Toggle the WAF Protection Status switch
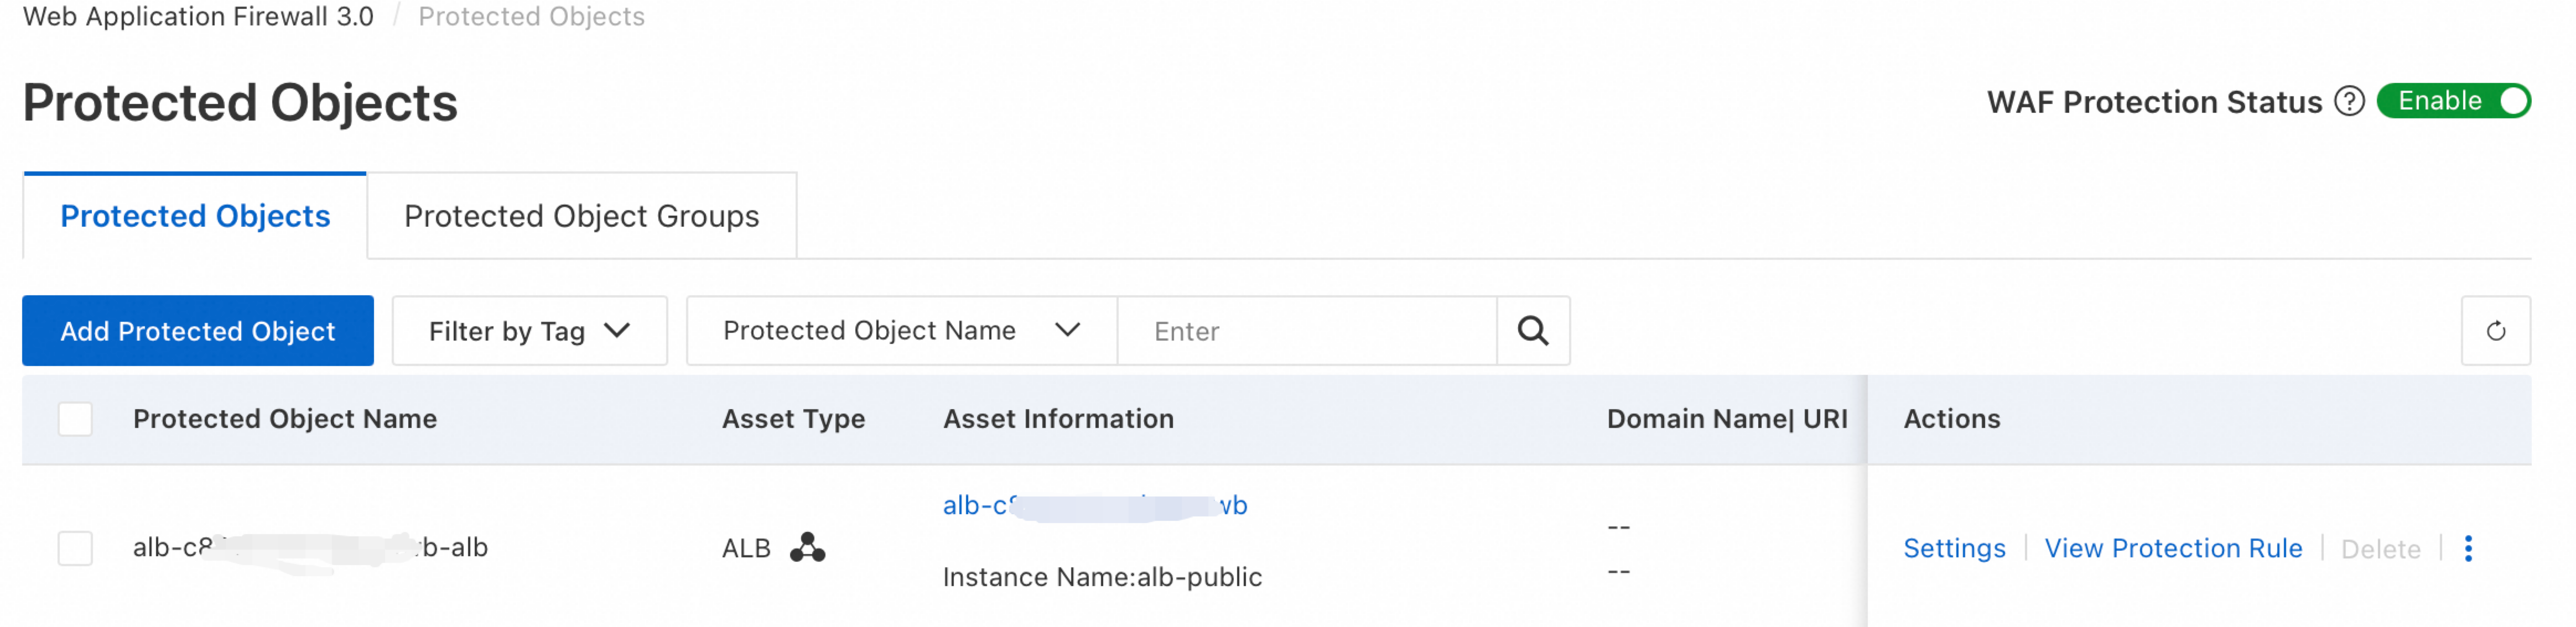 pos(2453,101)
